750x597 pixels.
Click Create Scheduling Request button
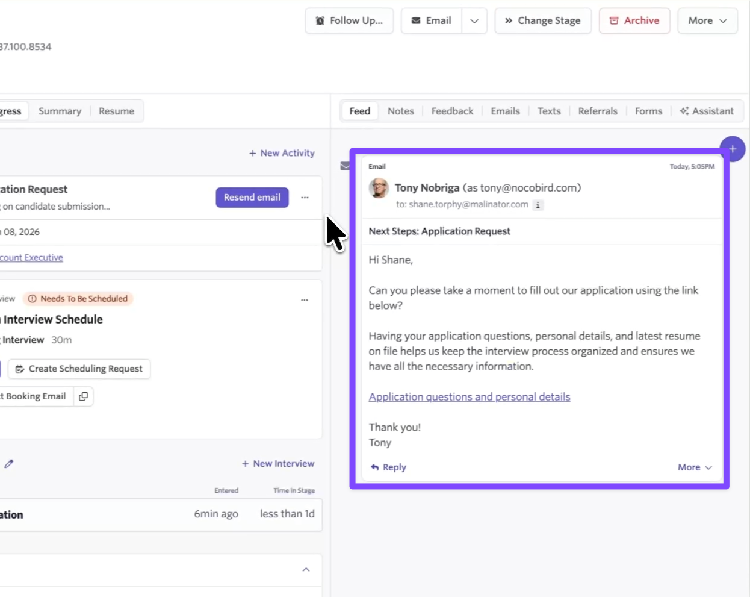(x=79, y=369)
